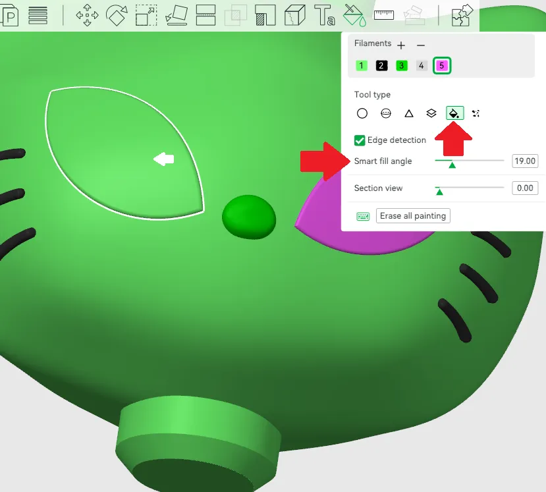Open Assembly view puzzle icon
The width and height of the screenshot is (546, 492).
click(x=462, y=15)
